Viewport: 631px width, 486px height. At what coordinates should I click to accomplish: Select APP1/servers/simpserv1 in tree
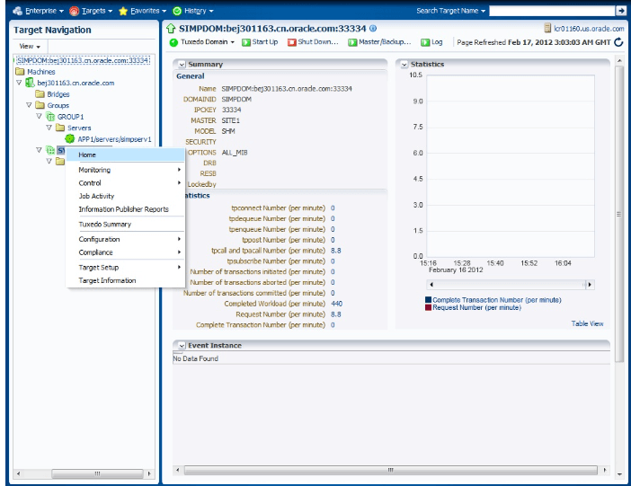pos(114,139)
